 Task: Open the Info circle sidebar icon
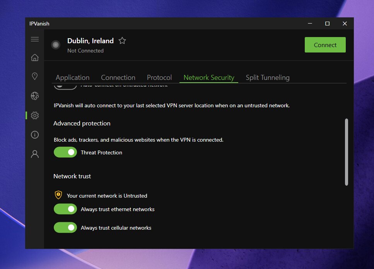pyautogui.click(x=35, y=135)
